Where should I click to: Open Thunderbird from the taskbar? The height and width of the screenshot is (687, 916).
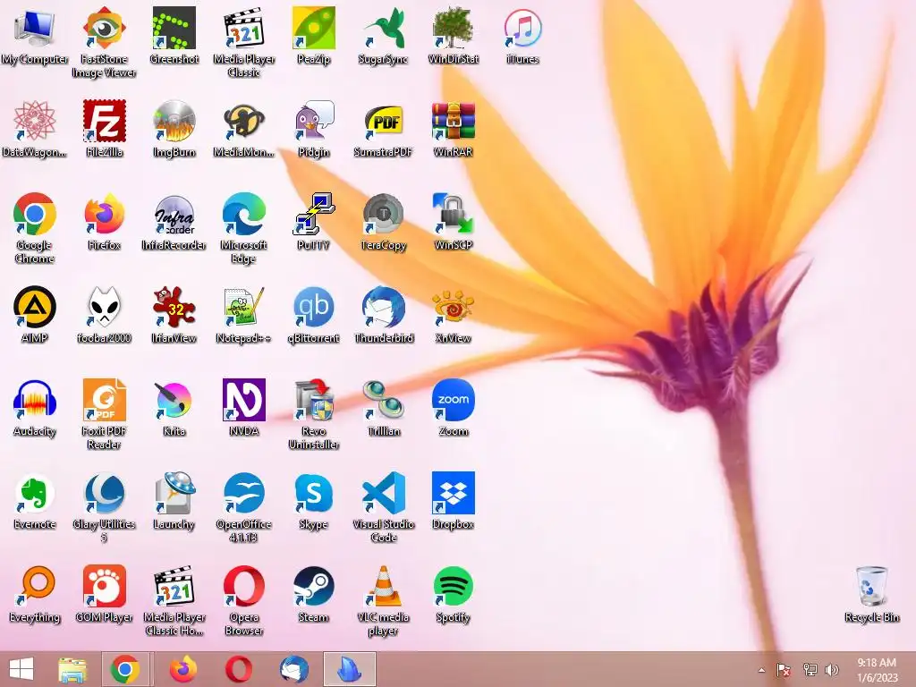(x=293, y=669)
